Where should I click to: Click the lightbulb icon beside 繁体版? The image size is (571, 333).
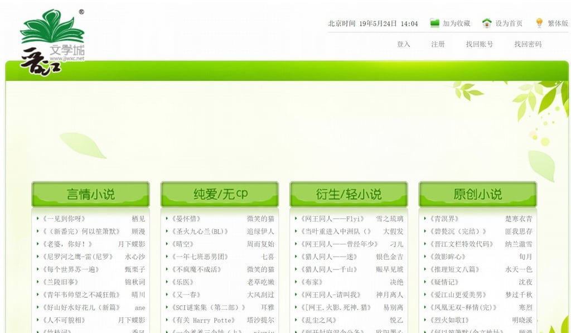539,23
